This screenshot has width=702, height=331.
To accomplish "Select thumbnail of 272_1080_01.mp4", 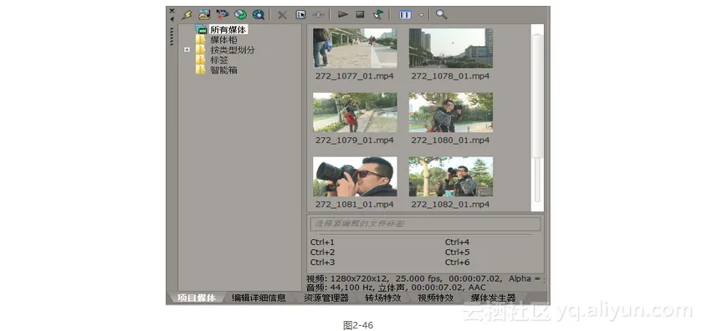I will [451, 112].
